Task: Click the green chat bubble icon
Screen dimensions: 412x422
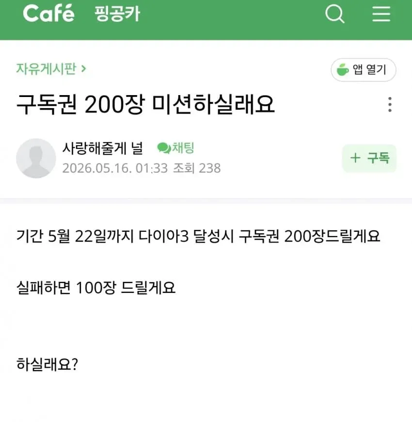Action: (x=164, y=148)
